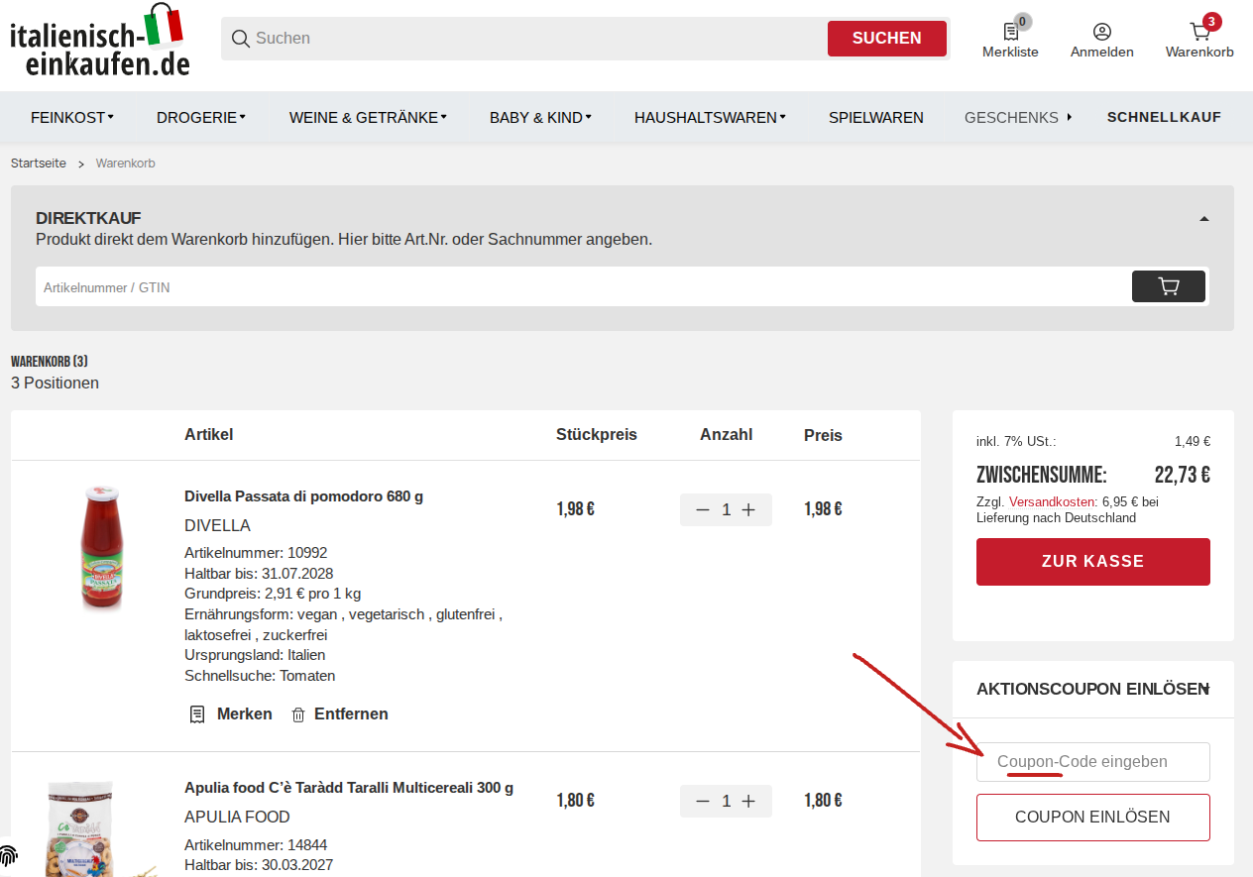Click the Warenkorb breadcrumb text

125,164
